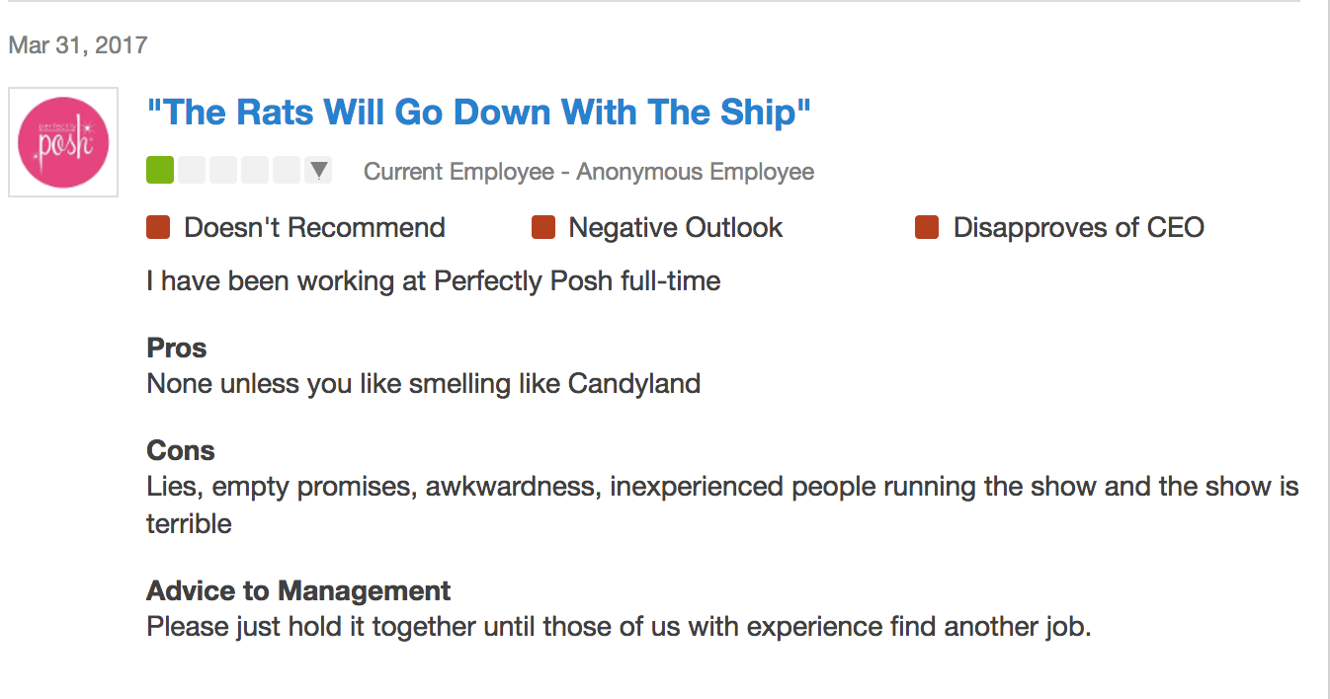Click the Advice to Management heading
Screen dimensions: 1330x699
[x=298, y=590]
